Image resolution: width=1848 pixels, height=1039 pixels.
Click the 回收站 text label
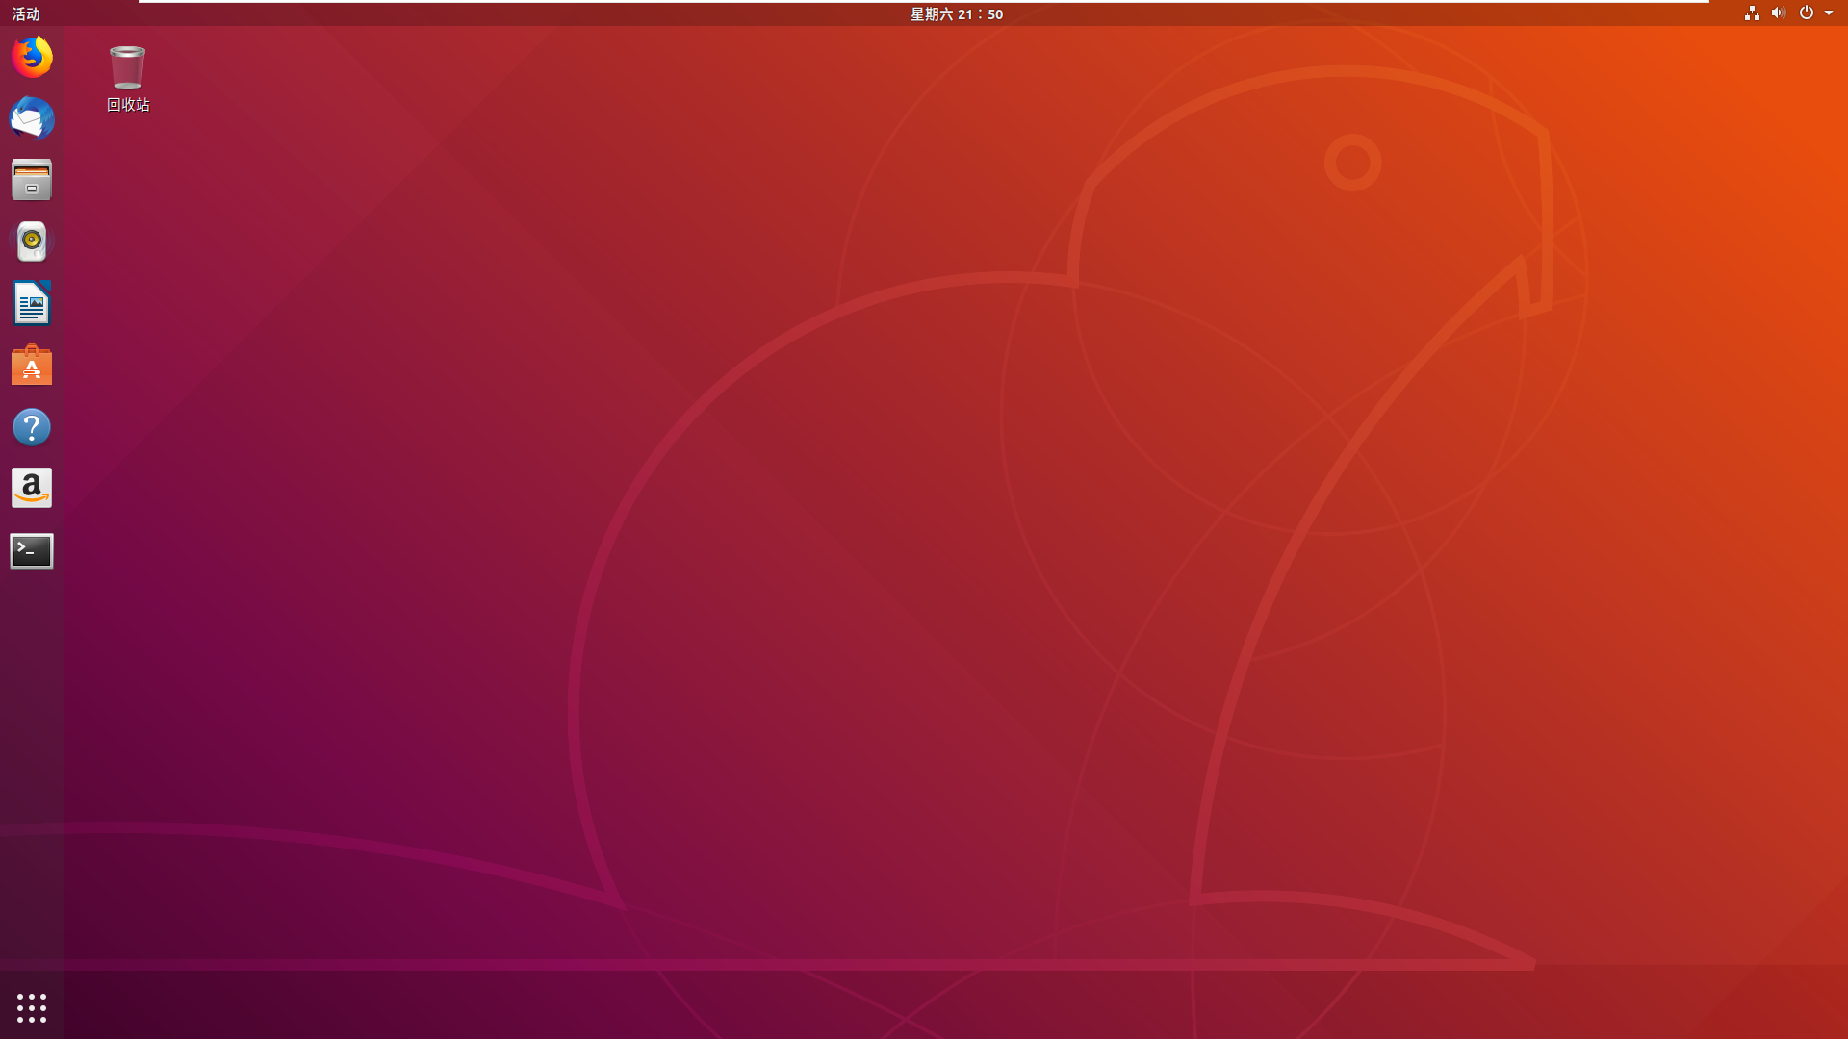(x=128, y=105)
